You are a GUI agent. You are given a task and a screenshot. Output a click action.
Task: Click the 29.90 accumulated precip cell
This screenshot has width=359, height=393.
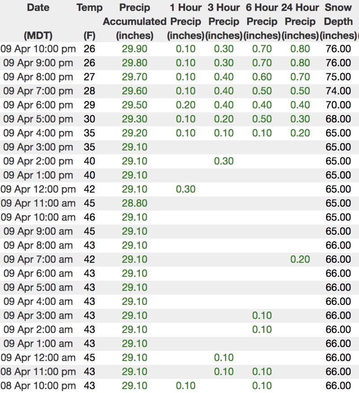[x=135, y=49]
